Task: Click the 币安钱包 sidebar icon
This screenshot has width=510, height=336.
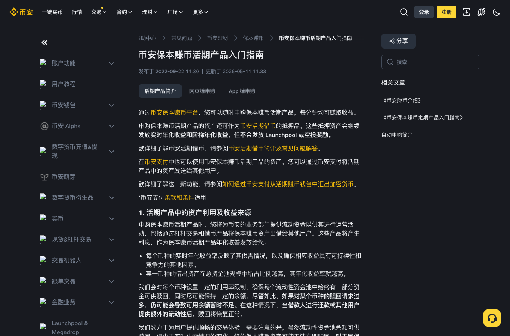Action: click(44, 105)
